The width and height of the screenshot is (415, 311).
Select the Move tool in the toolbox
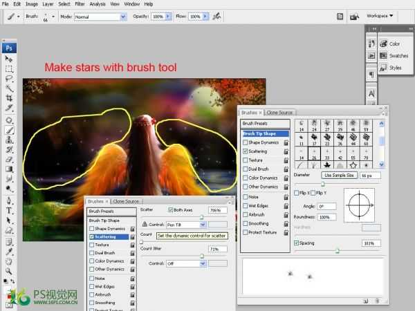pyautogui.click(x=10, y=59)
